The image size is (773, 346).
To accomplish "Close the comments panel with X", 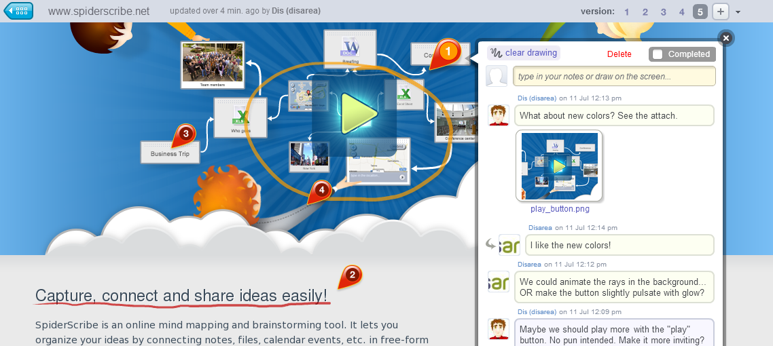I will (725, 38).
